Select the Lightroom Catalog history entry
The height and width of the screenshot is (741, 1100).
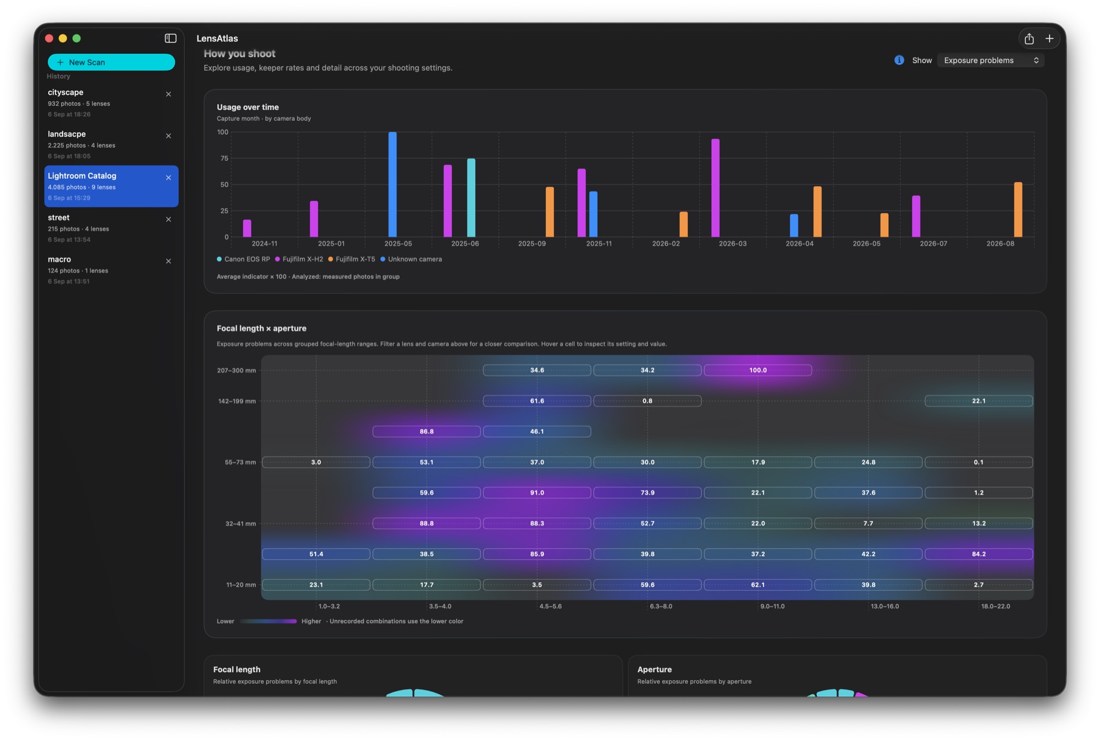pyautogui.click(x=111, y=186)
